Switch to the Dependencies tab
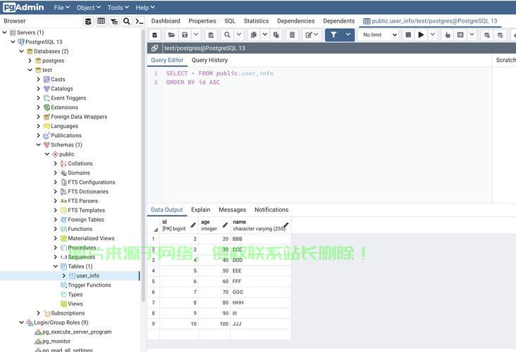The width and height of the screenshot is (516, 352). pyautogui.click(x=295, y=21)
